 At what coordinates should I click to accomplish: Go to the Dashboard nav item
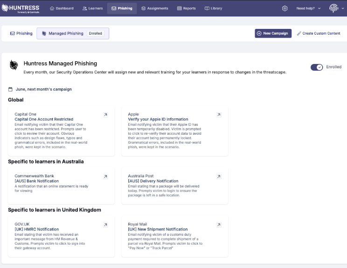coord(62,8)
